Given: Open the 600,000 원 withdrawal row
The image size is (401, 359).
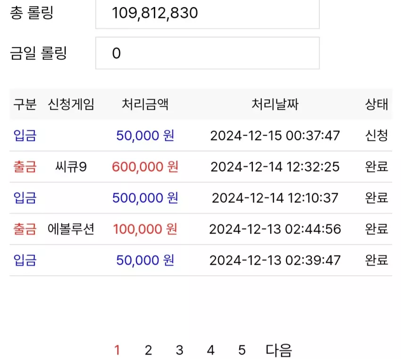Looking at the screenshot, I should [201, 167].
